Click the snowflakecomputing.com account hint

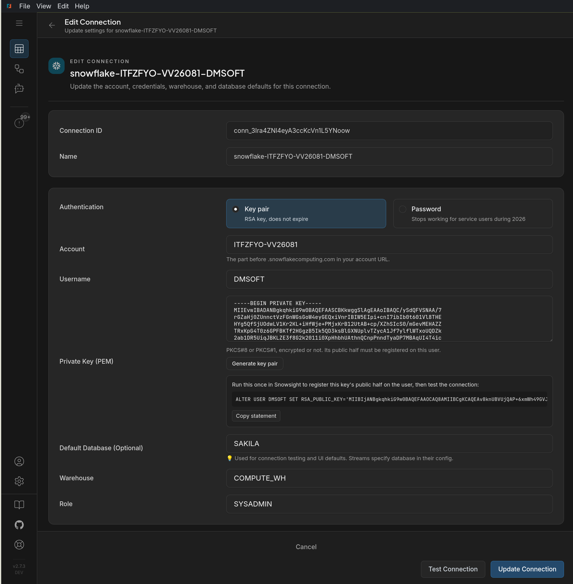pyautogui.click(x=308, y=259)
